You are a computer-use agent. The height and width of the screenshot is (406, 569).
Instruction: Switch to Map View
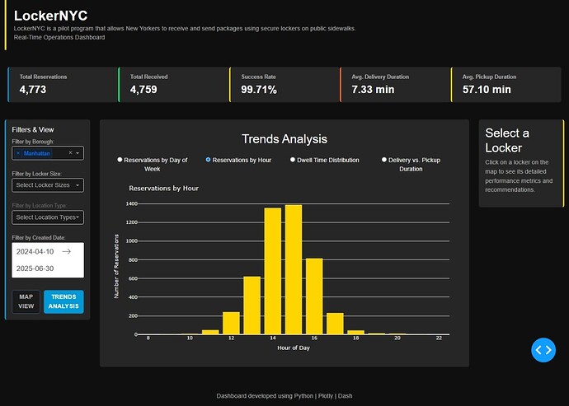(26, 301)
